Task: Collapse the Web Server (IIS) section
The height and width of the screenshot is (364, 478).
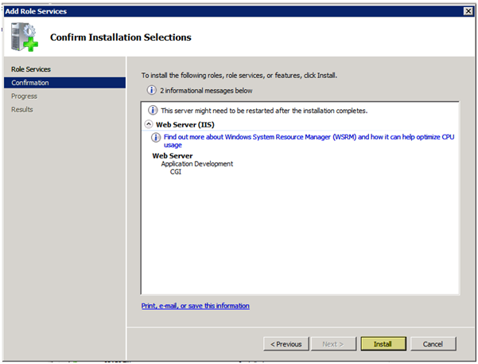Action: click(x=149, y=124)
